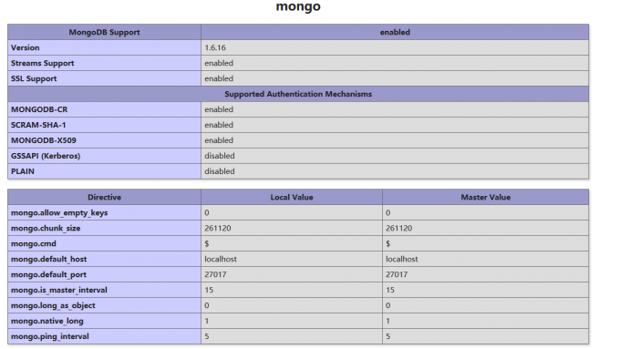620x349 pixels.
Task: Select 'mongo.native_long' directive
Action: coord(47,321)
